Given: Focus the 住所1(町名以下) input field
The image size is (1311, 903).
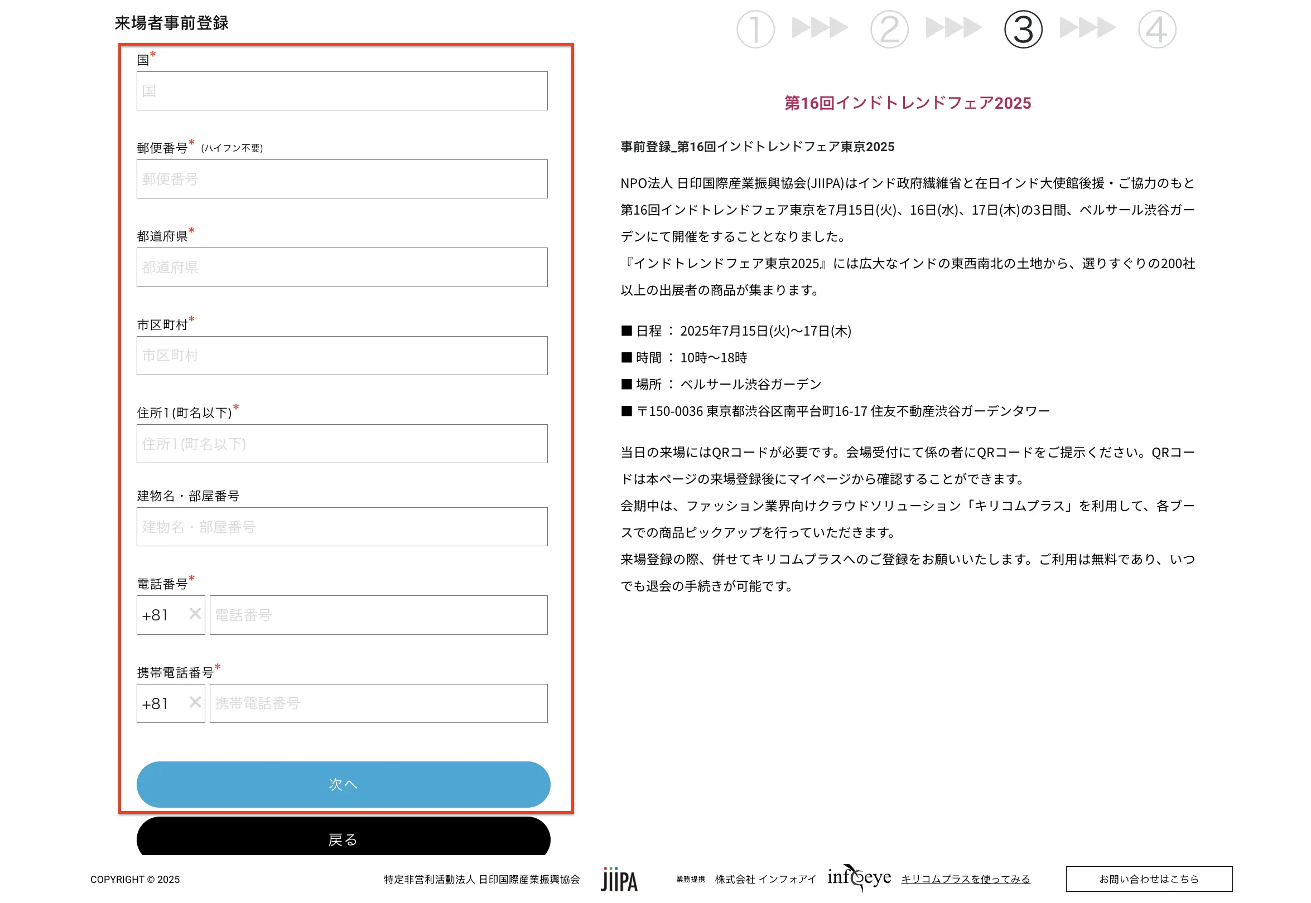Looking at the screenshot, I should coord(342,444).
